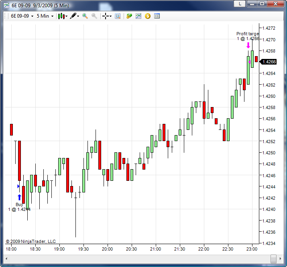This screenshot has height=267, width=287.
Task: Click the horizontal scrollbar thumb
Action: tap(273, 259)
